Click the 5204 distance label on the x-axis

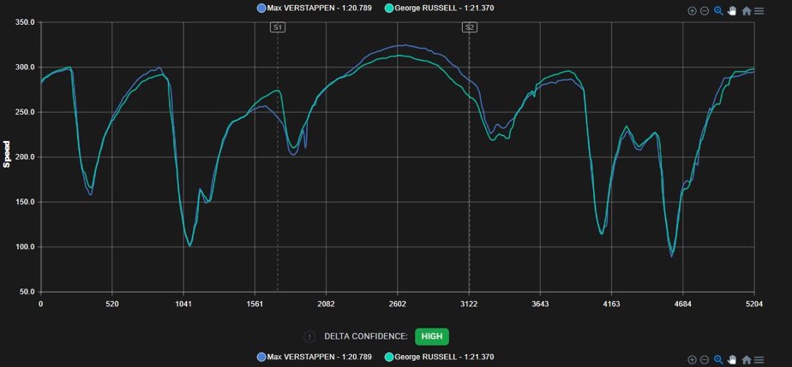[x=754, y=304]
